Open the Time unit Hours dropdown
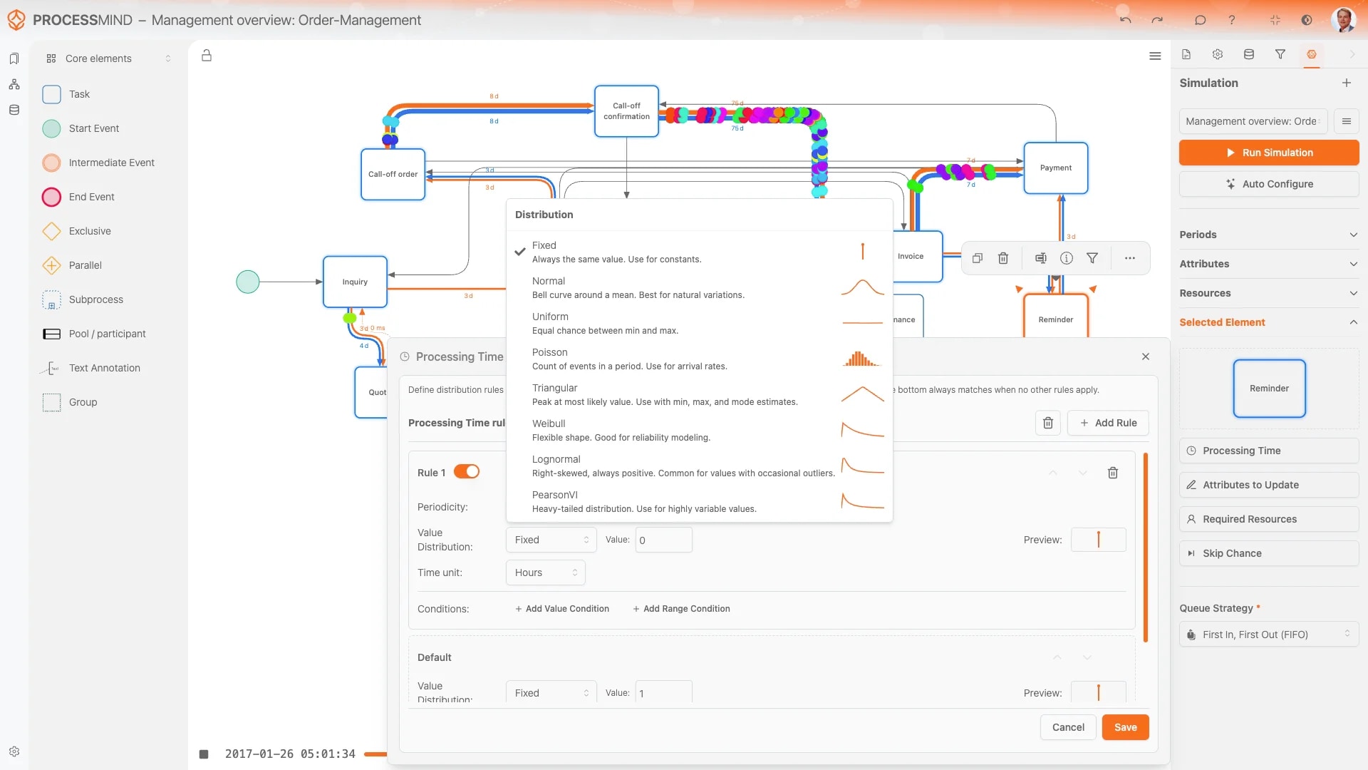 point(545,573)
